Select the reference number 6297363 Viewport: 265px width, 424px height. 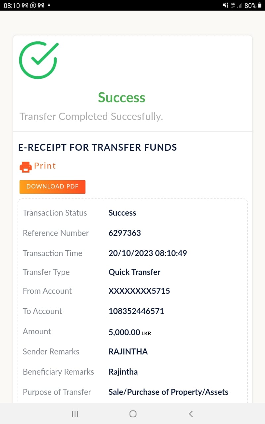coord(125,233)
